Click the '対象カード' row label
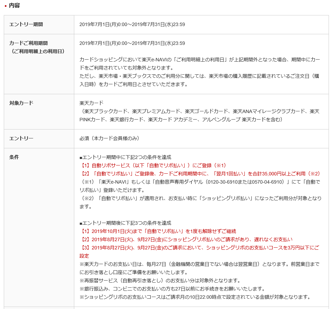331x309 pixels. [x=21, y=103]
